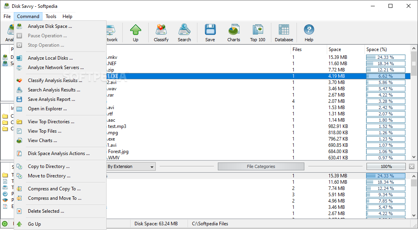This screenshot has width=418, height=230.
Task: Select the .zip row showing 7.72 MB
Action: point(258,70)
